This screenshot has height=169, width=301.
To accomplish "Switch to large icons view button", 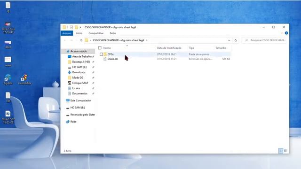I will [x=285, y=151].
